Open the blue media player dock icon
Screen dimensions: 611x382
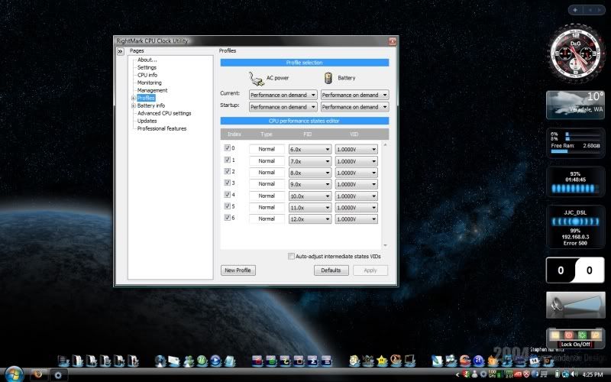coord(215,361)
